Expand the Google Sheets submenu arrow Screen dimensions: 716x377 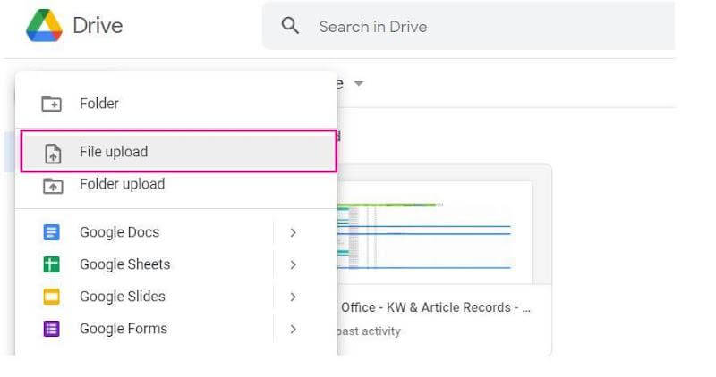(293, 264)
